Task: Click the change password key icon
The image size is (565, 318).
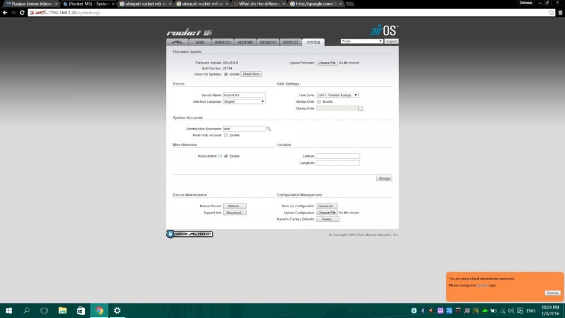Action: pos(269,129)
